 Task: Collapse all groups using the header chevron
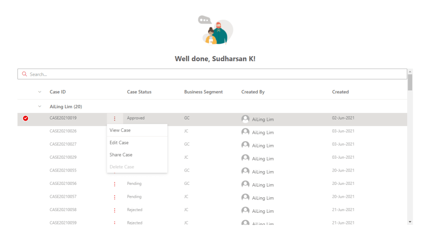pyautogui.click(x=40, y=92)
